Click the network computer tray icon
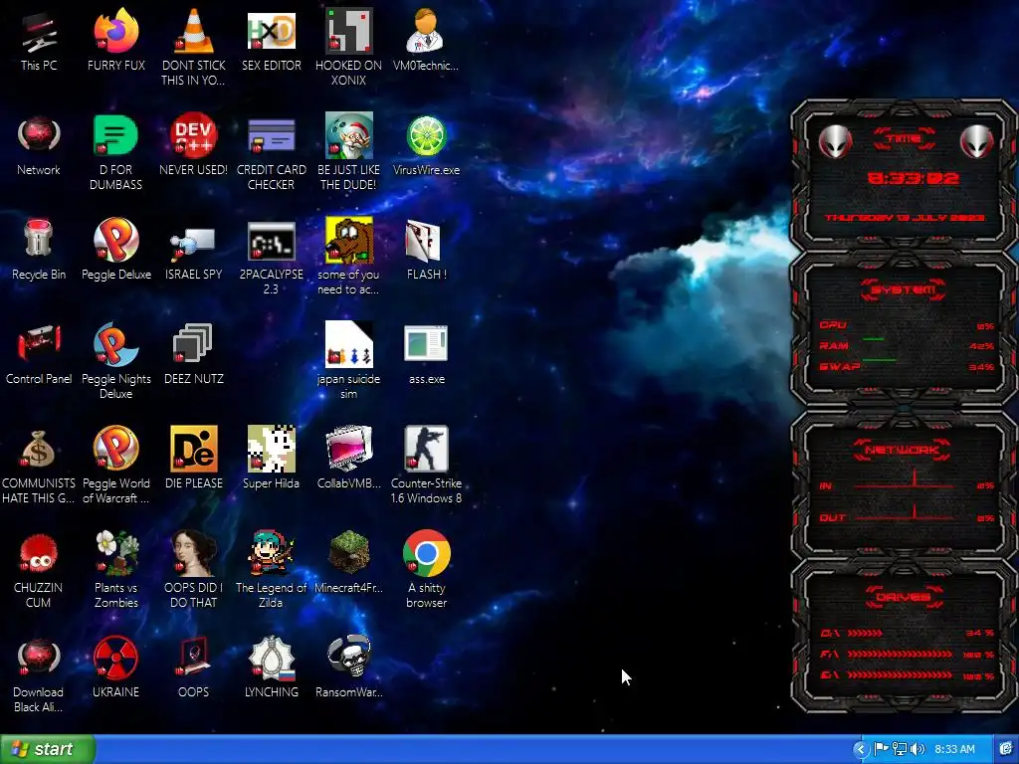The width and height of the screenshot is (1019, 764). pos(900,749)
